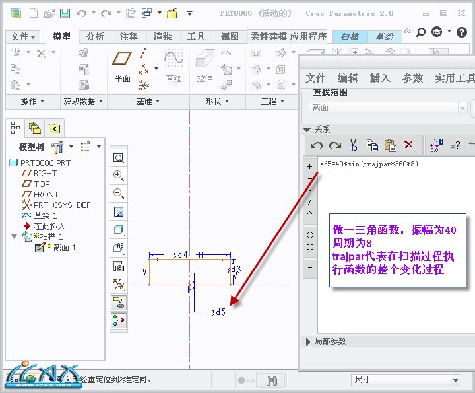The image size is (475, 393).
Task: Click the 拉伸 extrude tool
Action: pos(205,66)
